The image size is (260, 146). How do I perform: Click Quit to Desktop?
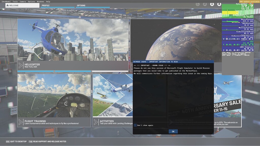[16, 141]
